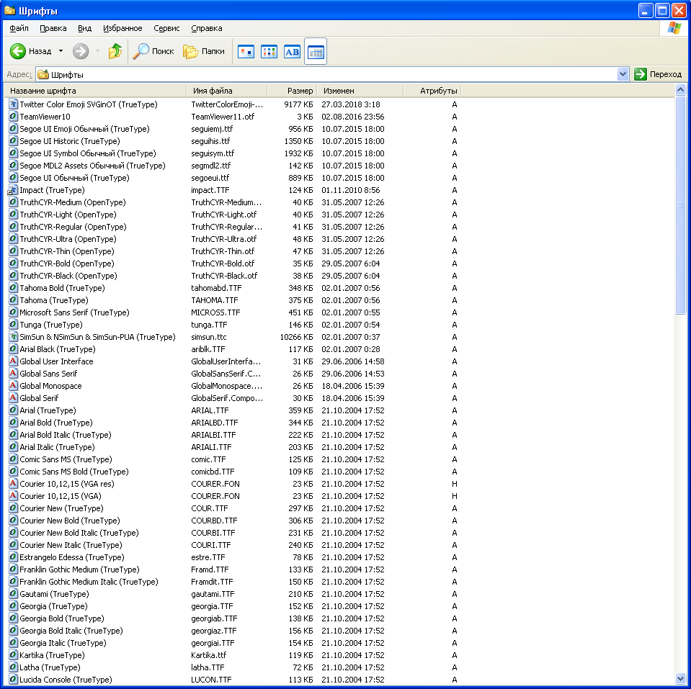Viewport: 691px width, 689px height.
Task: Sort by Имя файла column header
Action: point(227,91)
